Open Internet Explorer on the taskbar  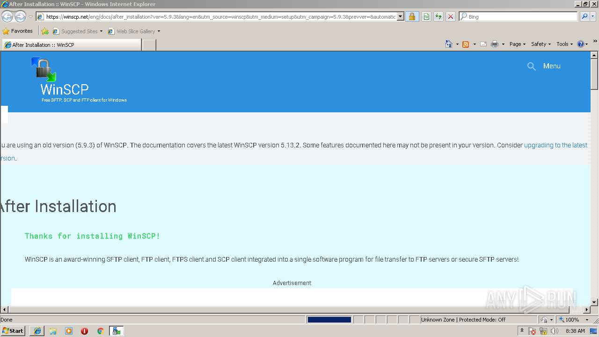pos(37,331)
